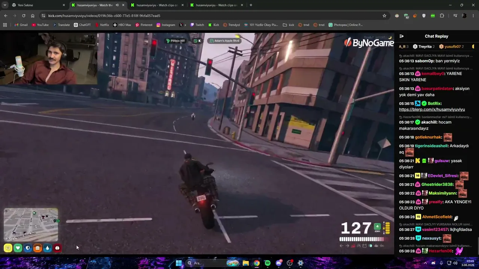Open the taskbar volume control

tap(455, 263)
